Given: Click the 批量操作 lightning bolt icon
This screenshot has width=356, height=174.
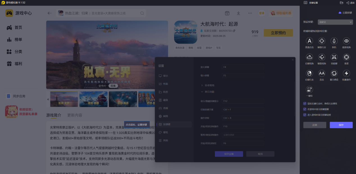Looking at the screenshot, I should tap(346, 73).
